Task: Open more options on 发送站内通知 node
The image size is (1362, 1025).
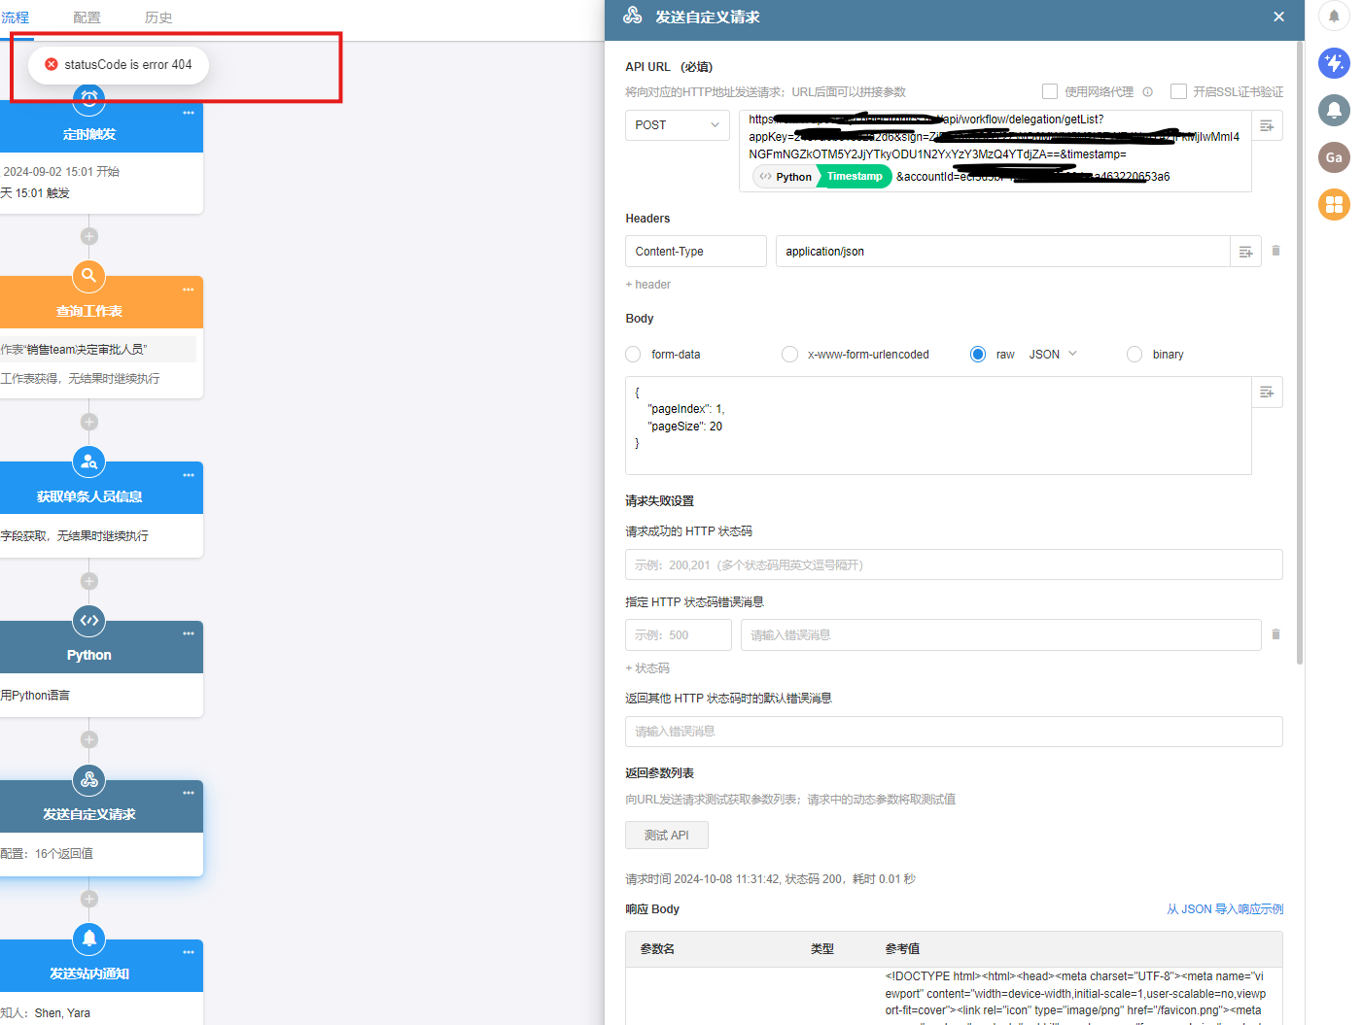Action: 189,952
